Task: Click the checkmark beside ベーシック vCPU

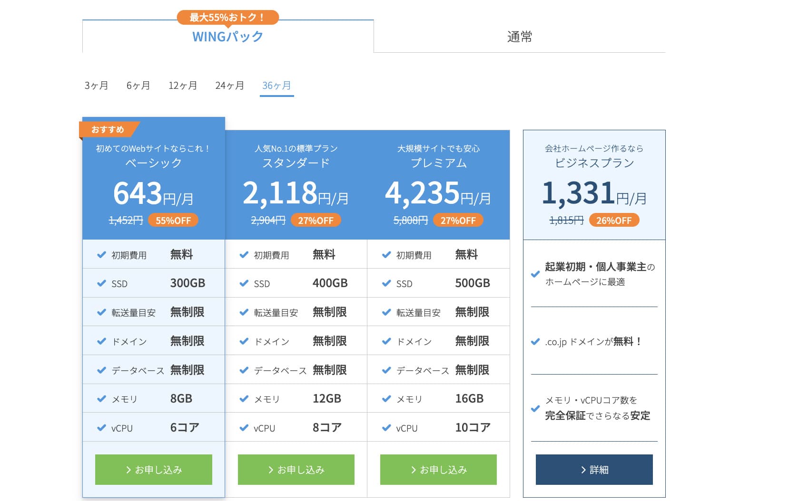Action: click(101, 428)
